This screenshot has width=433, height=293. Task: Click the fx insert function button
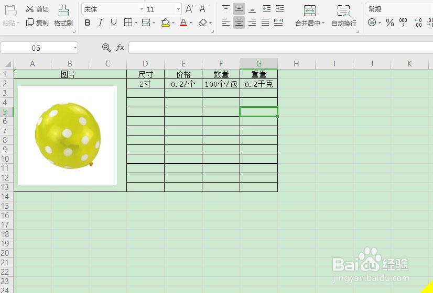(120, 48)
